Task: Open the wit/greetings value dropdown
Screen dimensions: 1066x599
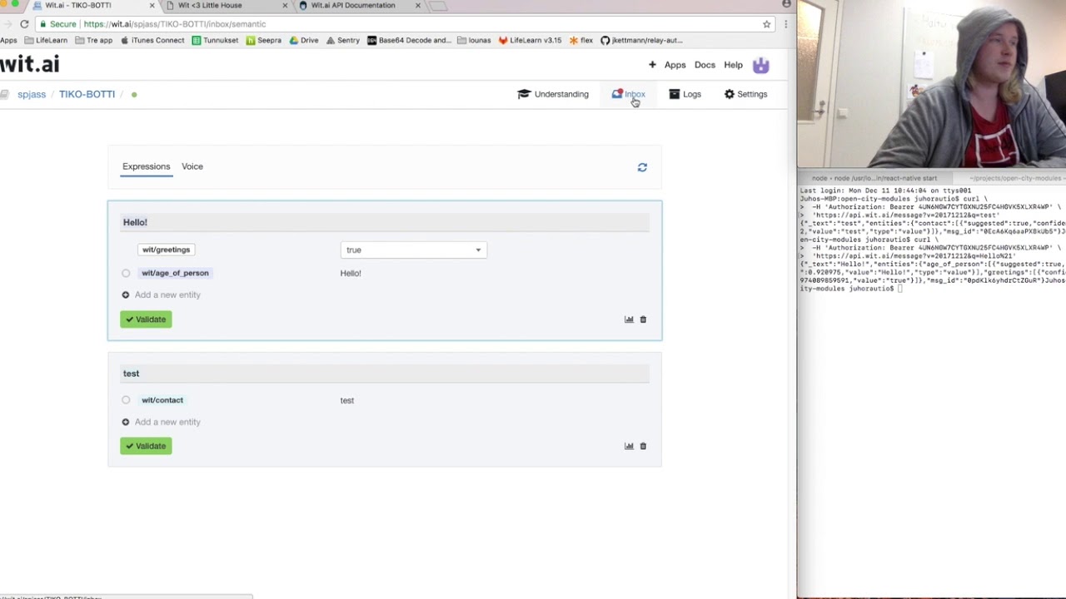Action: point(414,250)
